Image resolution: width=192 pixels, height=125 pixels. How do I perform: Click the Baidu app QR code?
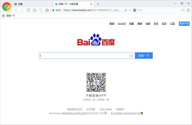click(96, 82)
